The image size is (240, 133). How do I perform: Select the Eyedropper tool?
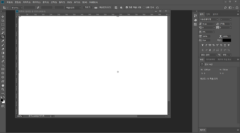pos(3,41)
